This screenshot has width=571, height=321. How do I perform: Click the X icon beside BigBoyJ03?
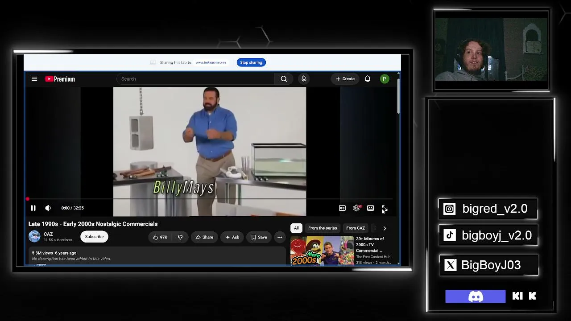point(451,265)
